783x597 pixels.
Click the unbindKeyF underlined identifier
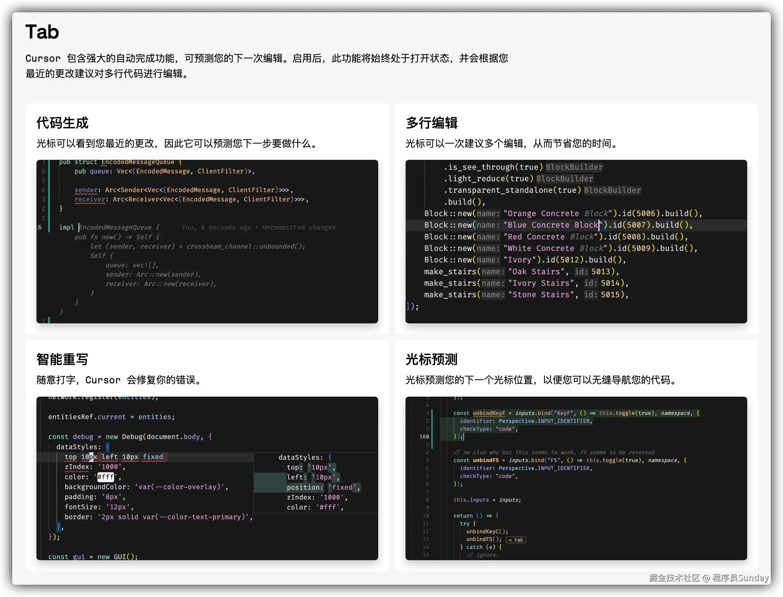[489, 413]
